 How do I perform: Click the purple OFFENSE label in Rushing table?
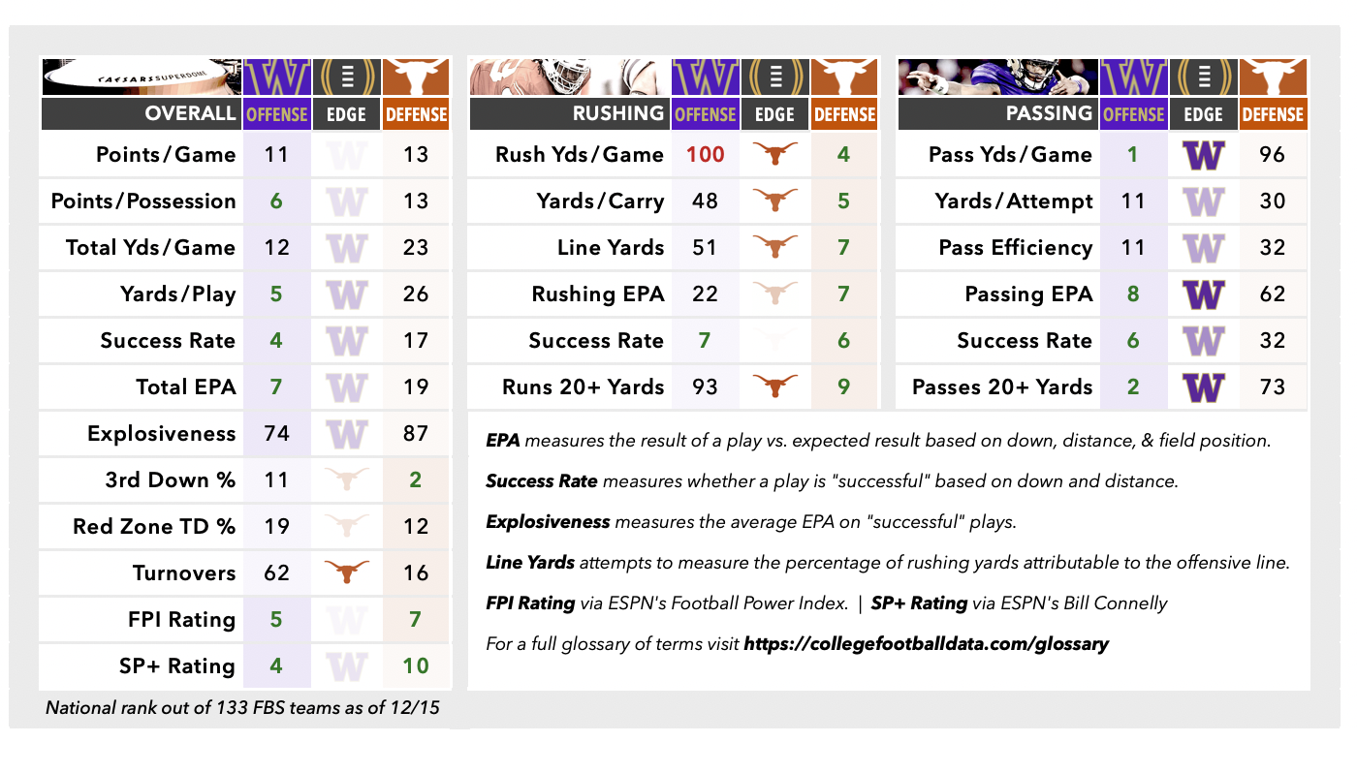[705, 114]
